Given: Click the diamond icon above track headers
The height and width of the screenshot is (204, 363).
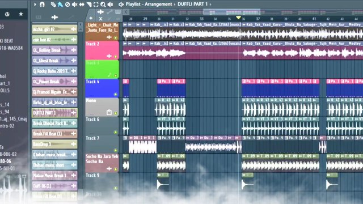Looking at the screenshot, I should pos(91,18).
